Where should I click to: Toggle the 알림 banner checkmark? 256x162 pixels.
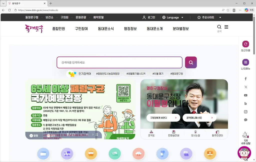[x=31, y=136]
